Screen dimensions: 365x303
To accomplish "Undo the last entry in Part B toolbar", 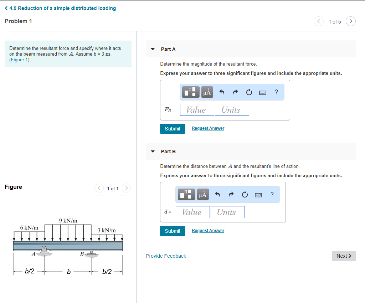I will [218, 194].
